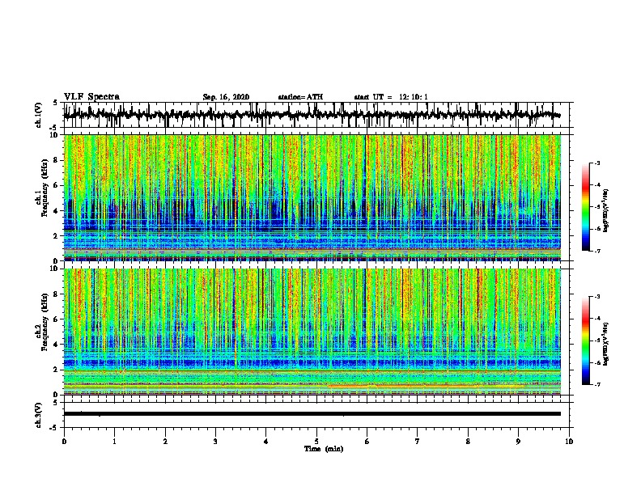Image resolution: width=641 pixels, height=495 pixels.
Task: Click the ch.2 spectrogram color scale bar
Action: (586, 341)
